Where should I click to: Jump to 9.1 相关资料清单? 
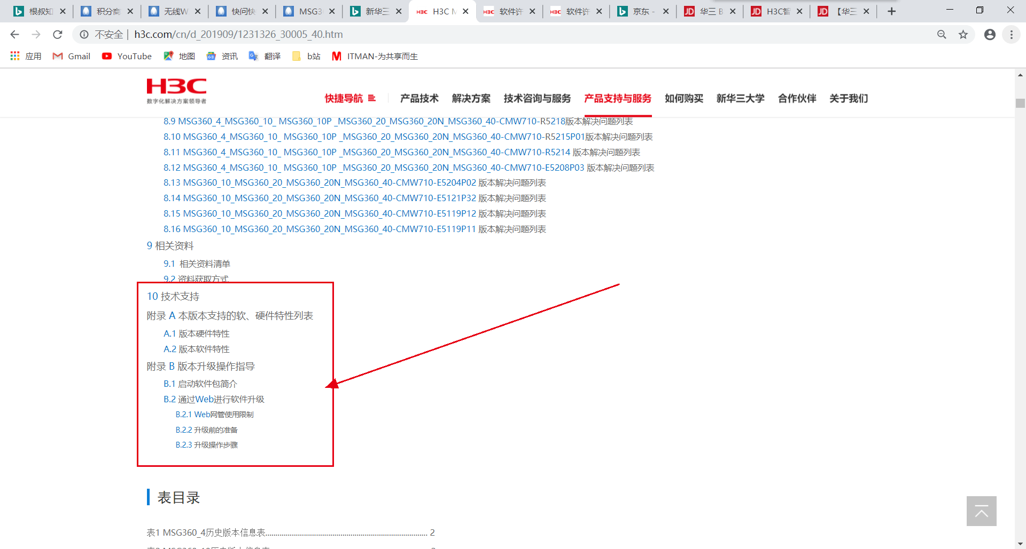click(197, 264)
